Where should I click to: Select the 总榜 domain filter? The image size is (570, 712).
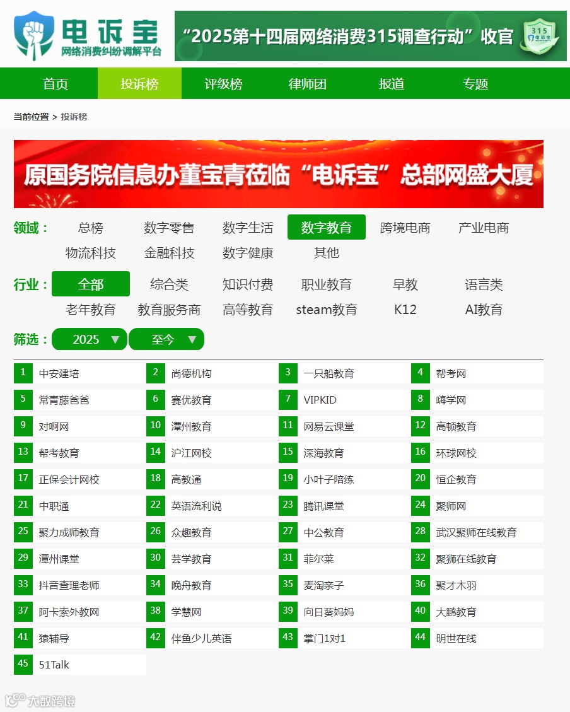91,228
